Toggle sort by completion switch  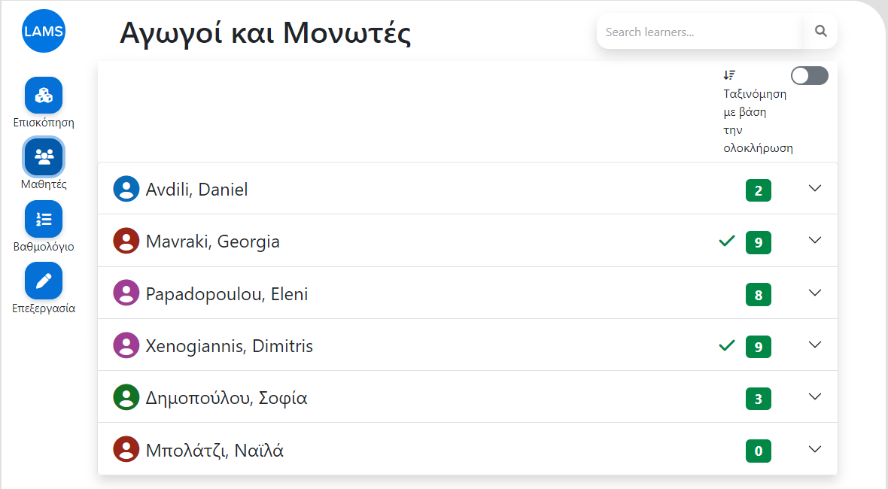coord(810,76)
